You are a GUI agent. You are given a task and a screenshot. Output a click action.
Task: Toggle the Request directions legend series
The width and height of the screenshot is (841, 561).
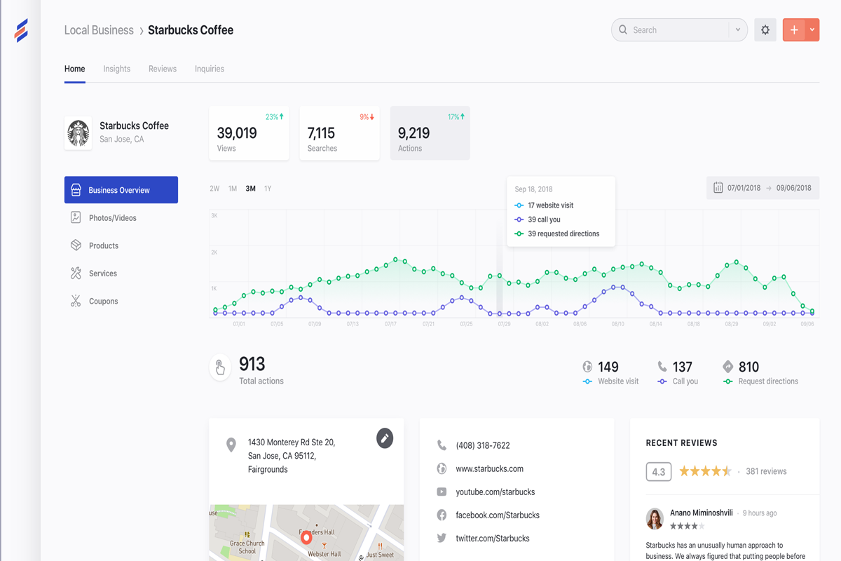(x=760, y=381)
